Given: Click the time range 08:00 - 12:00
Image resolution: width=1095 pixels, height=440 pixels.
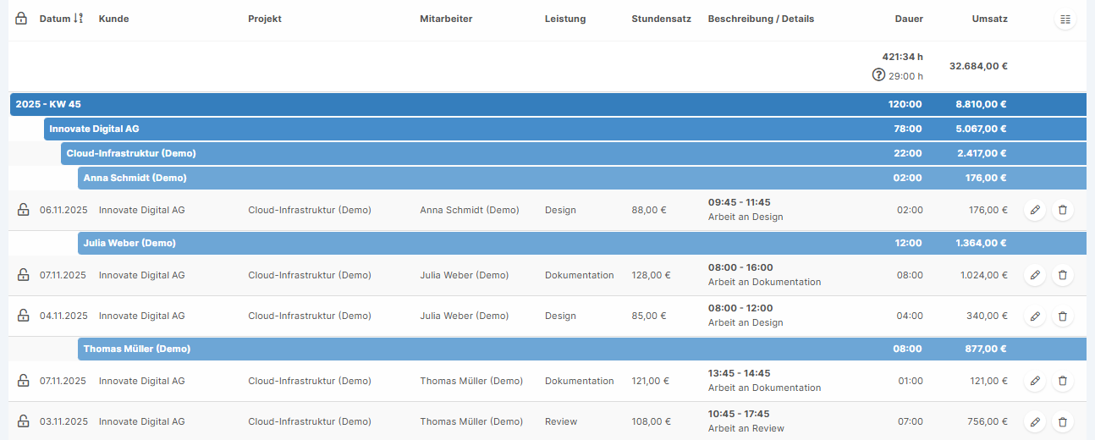Looking at the screenshot, I should coord(740,308).
